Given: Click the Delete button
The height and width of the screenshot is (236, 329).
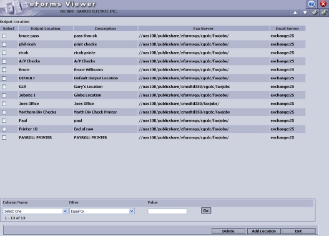Looking at the screenshot, I should (228, 231).
